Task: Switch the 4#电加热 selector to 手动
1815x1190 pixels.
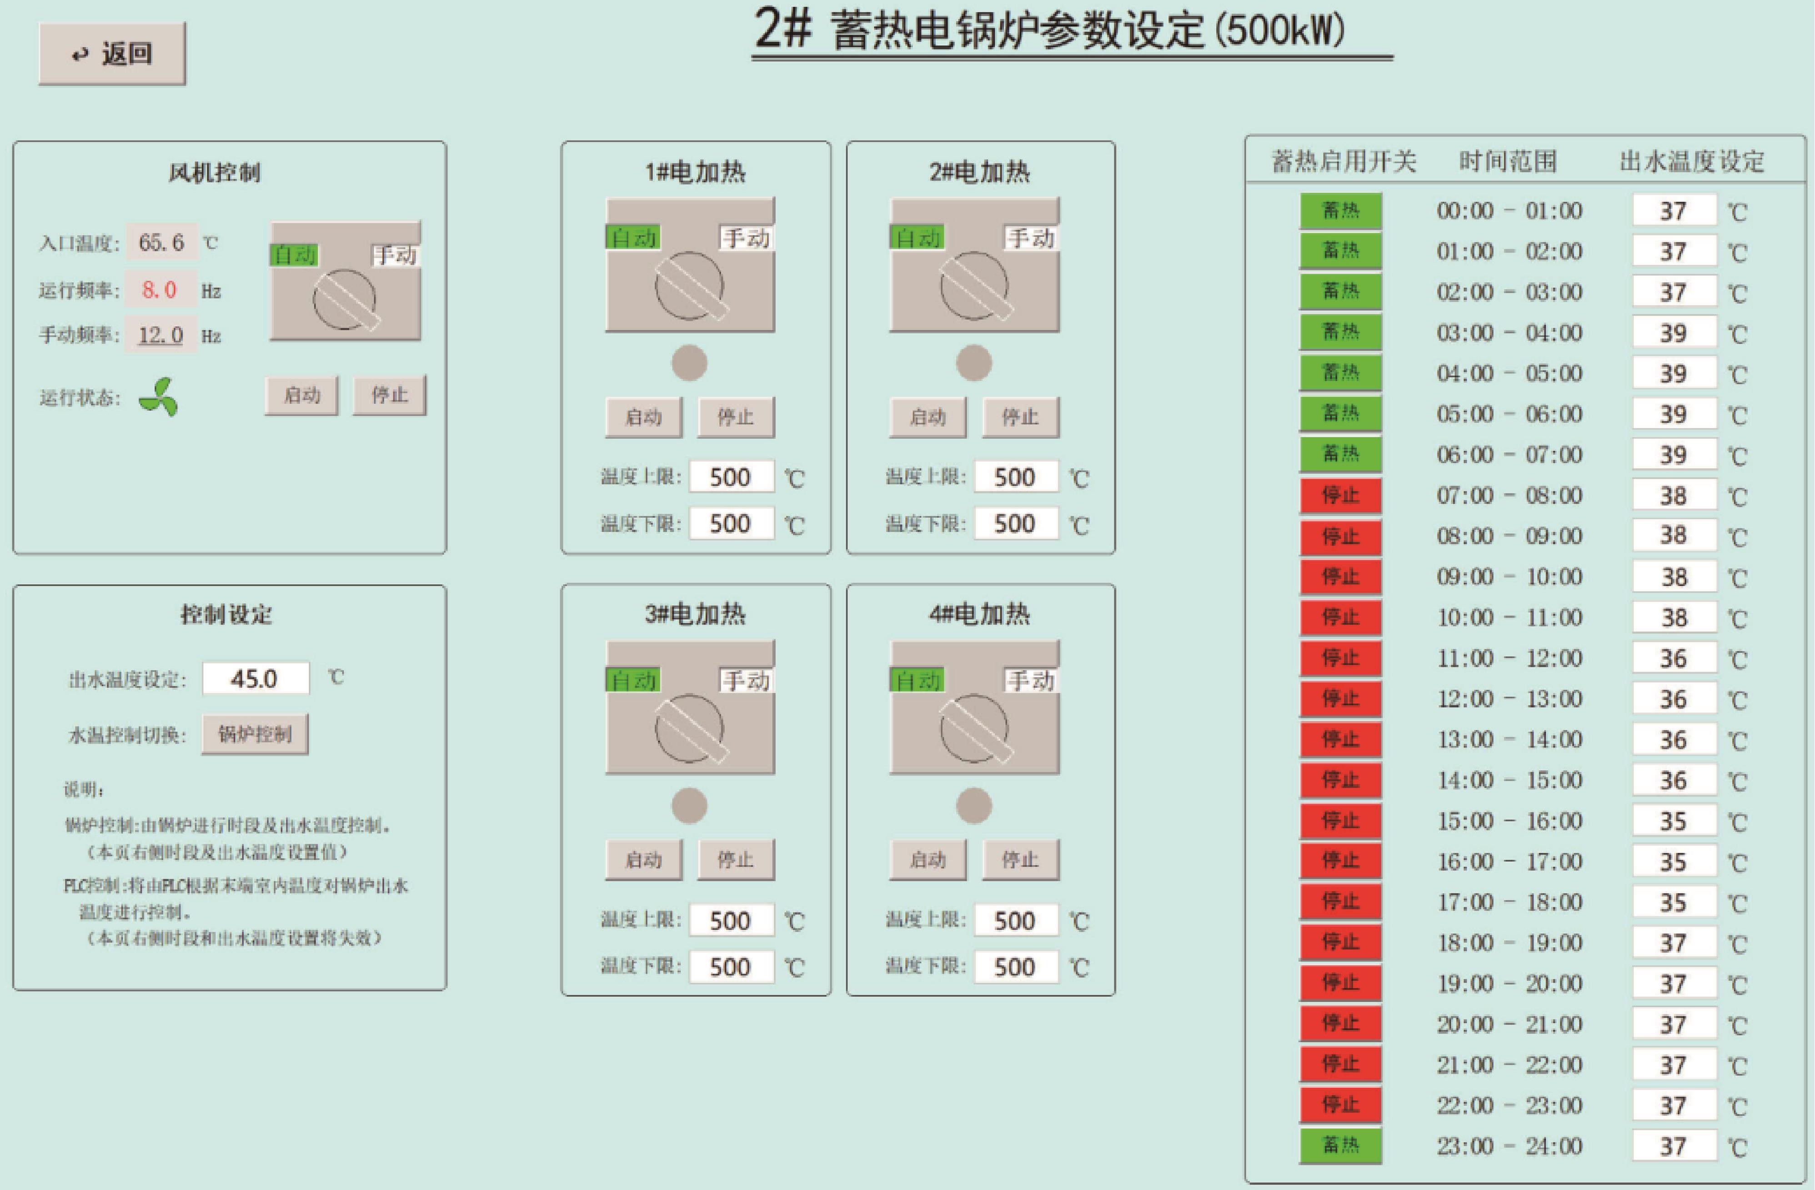Action: tap(1030, 680)
